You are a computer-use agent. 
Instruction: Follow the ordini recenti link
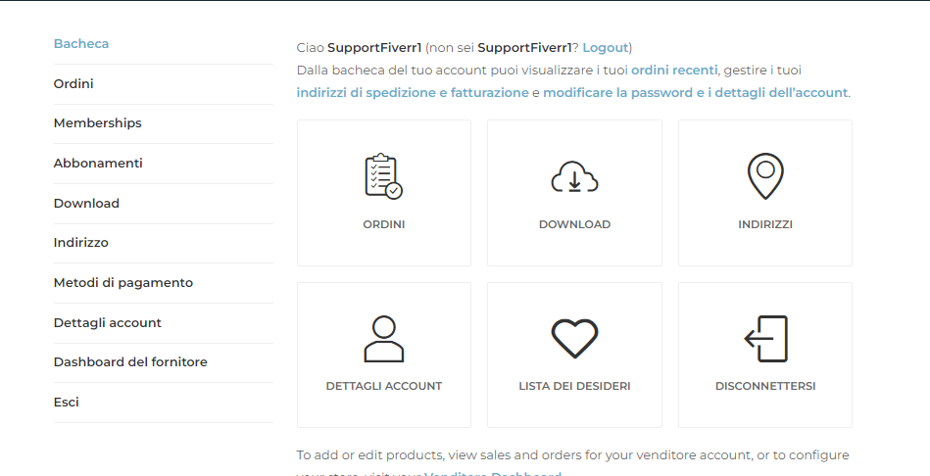pyautogui.click(x=674, y=70)
